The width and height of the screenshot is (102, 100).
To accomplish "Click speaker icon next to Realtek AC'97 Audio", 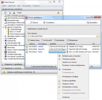I will tap(67, 46).
